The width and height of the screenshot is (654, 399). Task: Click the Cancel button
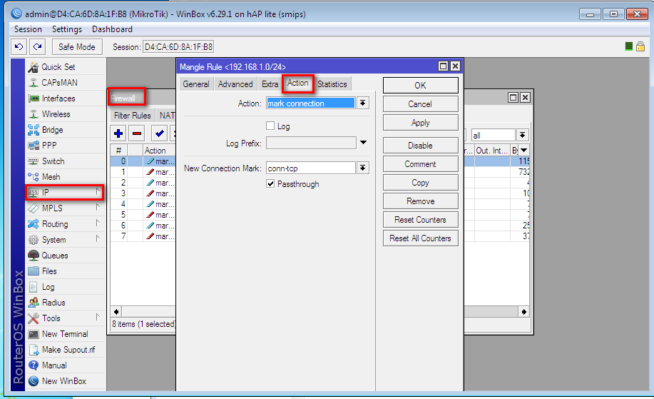pos(421,104)
